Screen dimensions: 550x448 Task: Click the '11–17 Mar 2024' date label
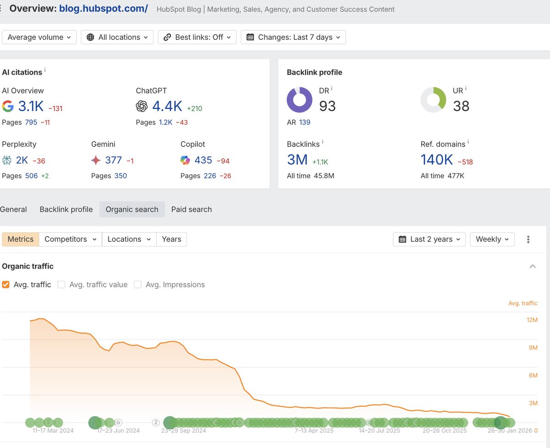53,431
